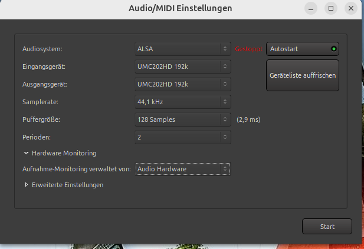The height and width of the screenshot is (249, 364).
Task: Click the Hardware Monitoring label
Action: pyautogui.click(x=64, y=153)
